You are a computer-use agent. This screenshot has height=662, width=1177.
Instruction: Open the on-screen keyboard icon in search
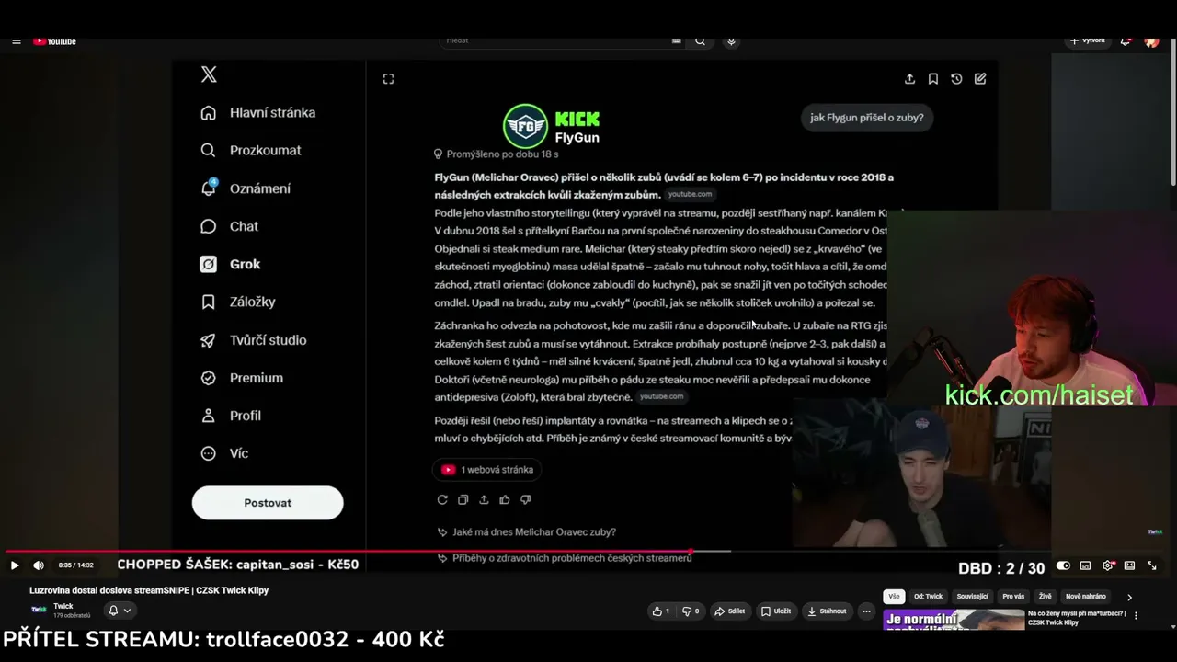[x=677, y=40]
